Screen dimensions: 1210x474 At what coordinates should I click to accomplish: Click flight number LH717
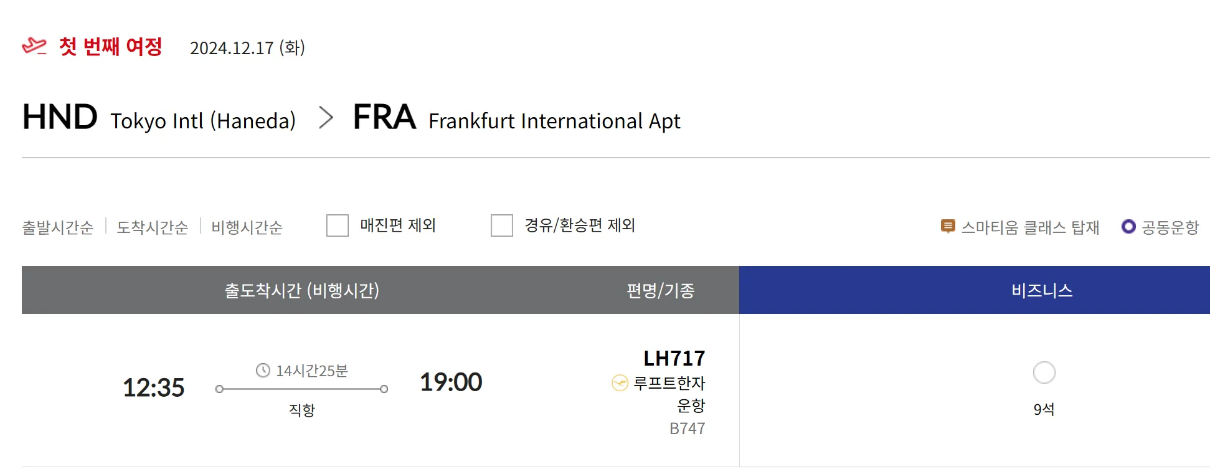tap(674, 359)
